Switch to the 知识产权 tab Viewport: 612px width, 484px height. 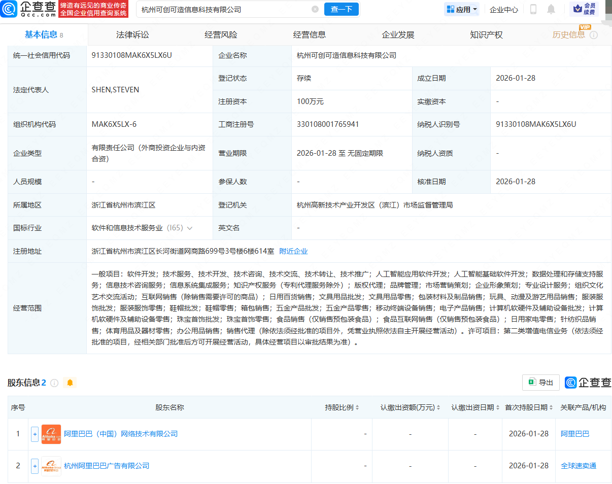(x=486, y=35)
